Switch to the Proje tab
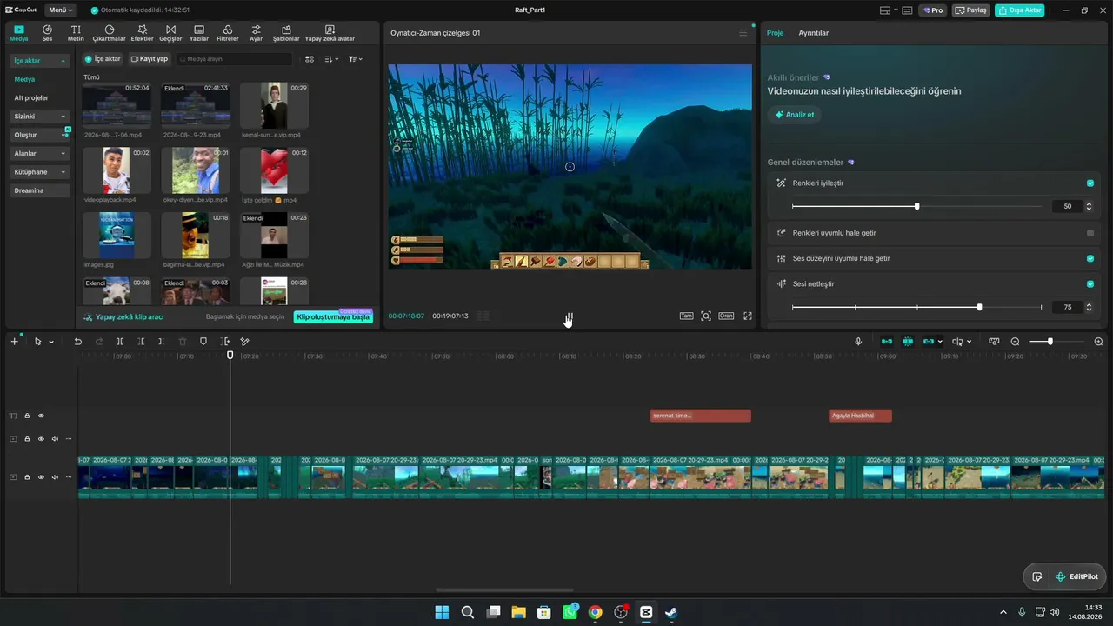The height and width of the screenshot is (626, 1113). [x=775, y=33]
